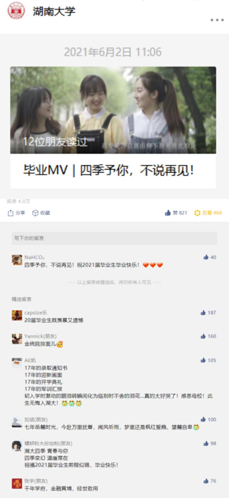Open the three-dot more options menu
The image size is (229, 498).
pyautogui.click(x=217, y=20)
